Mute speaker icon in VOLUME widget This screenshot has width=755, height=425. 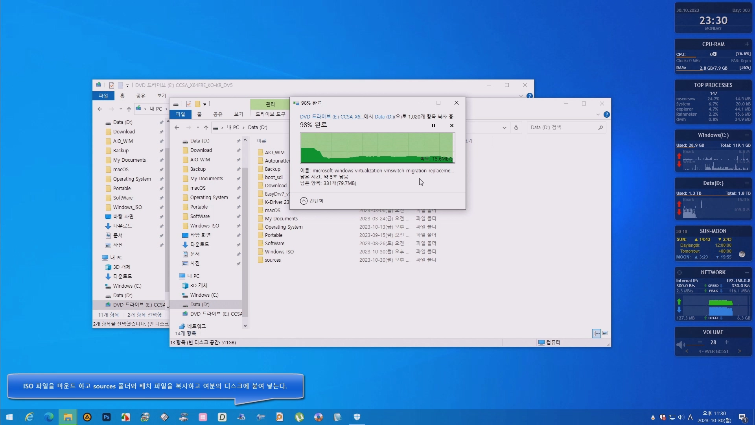[x=680, y=345]
